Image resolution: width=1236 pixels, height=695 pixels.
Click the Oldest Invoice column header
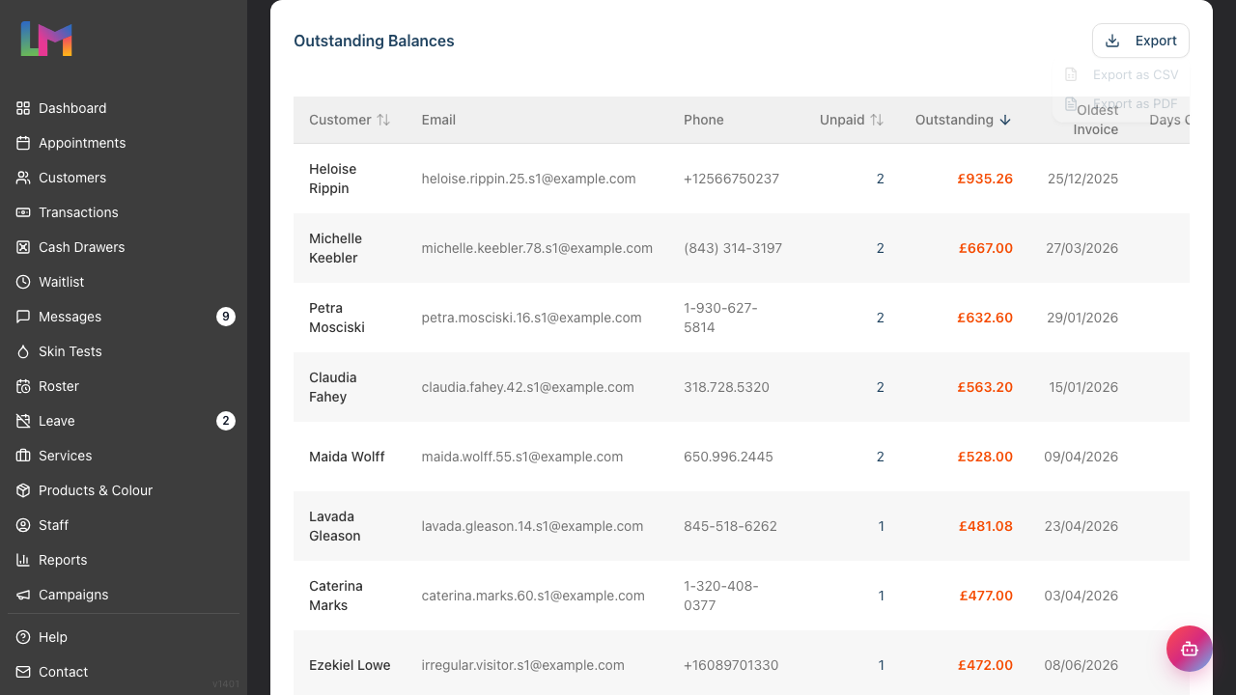coord(1096,120)
